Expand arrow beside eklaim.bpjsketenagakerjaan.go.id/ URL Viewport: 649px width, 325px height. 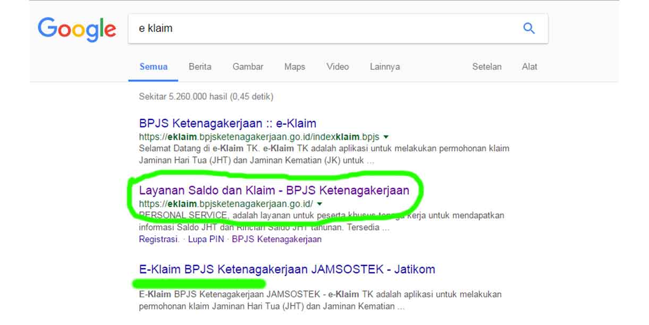point(319,204)
